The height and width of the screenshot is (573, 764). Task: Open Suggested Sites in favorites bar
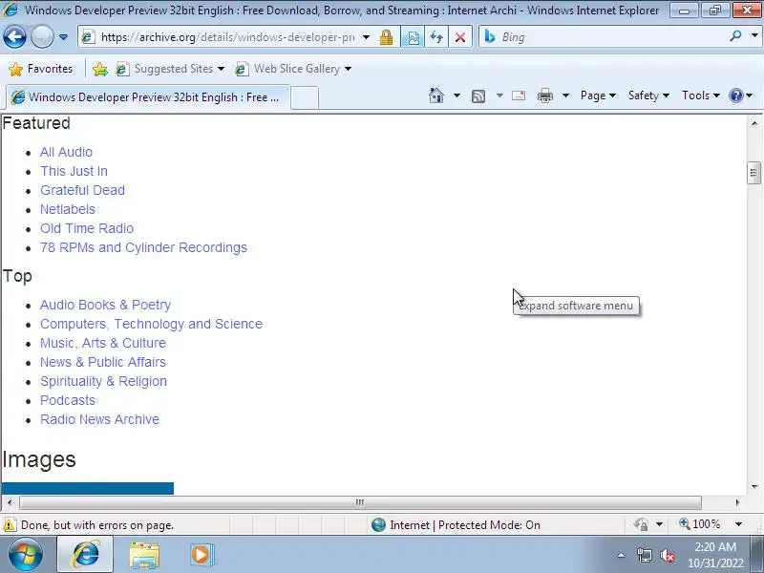point(170,69)
